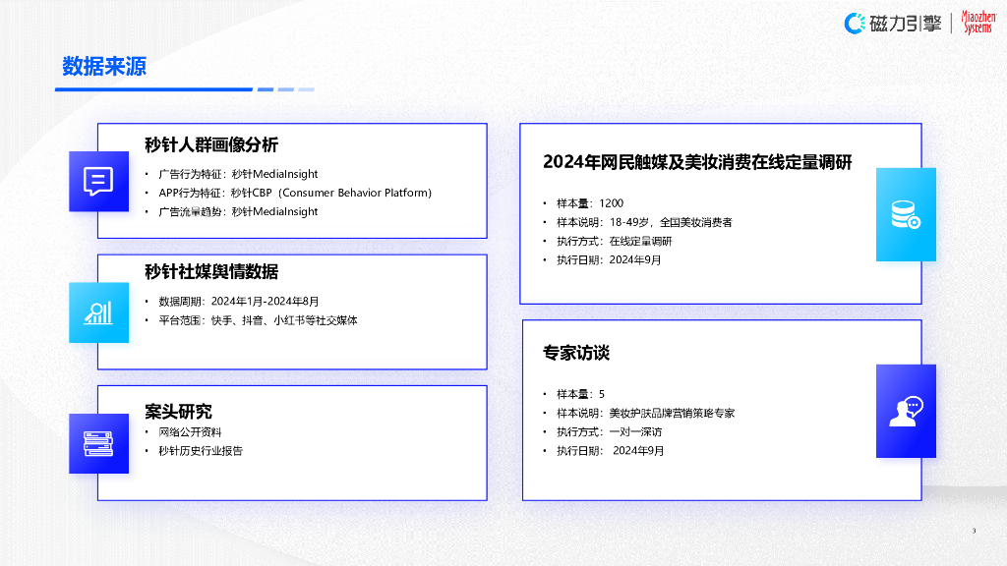Select the 2024年网民触媒及美妆消费在线定量调研 heading
Viewport: 1007px width, 566px height.
(x=697, y=162)
